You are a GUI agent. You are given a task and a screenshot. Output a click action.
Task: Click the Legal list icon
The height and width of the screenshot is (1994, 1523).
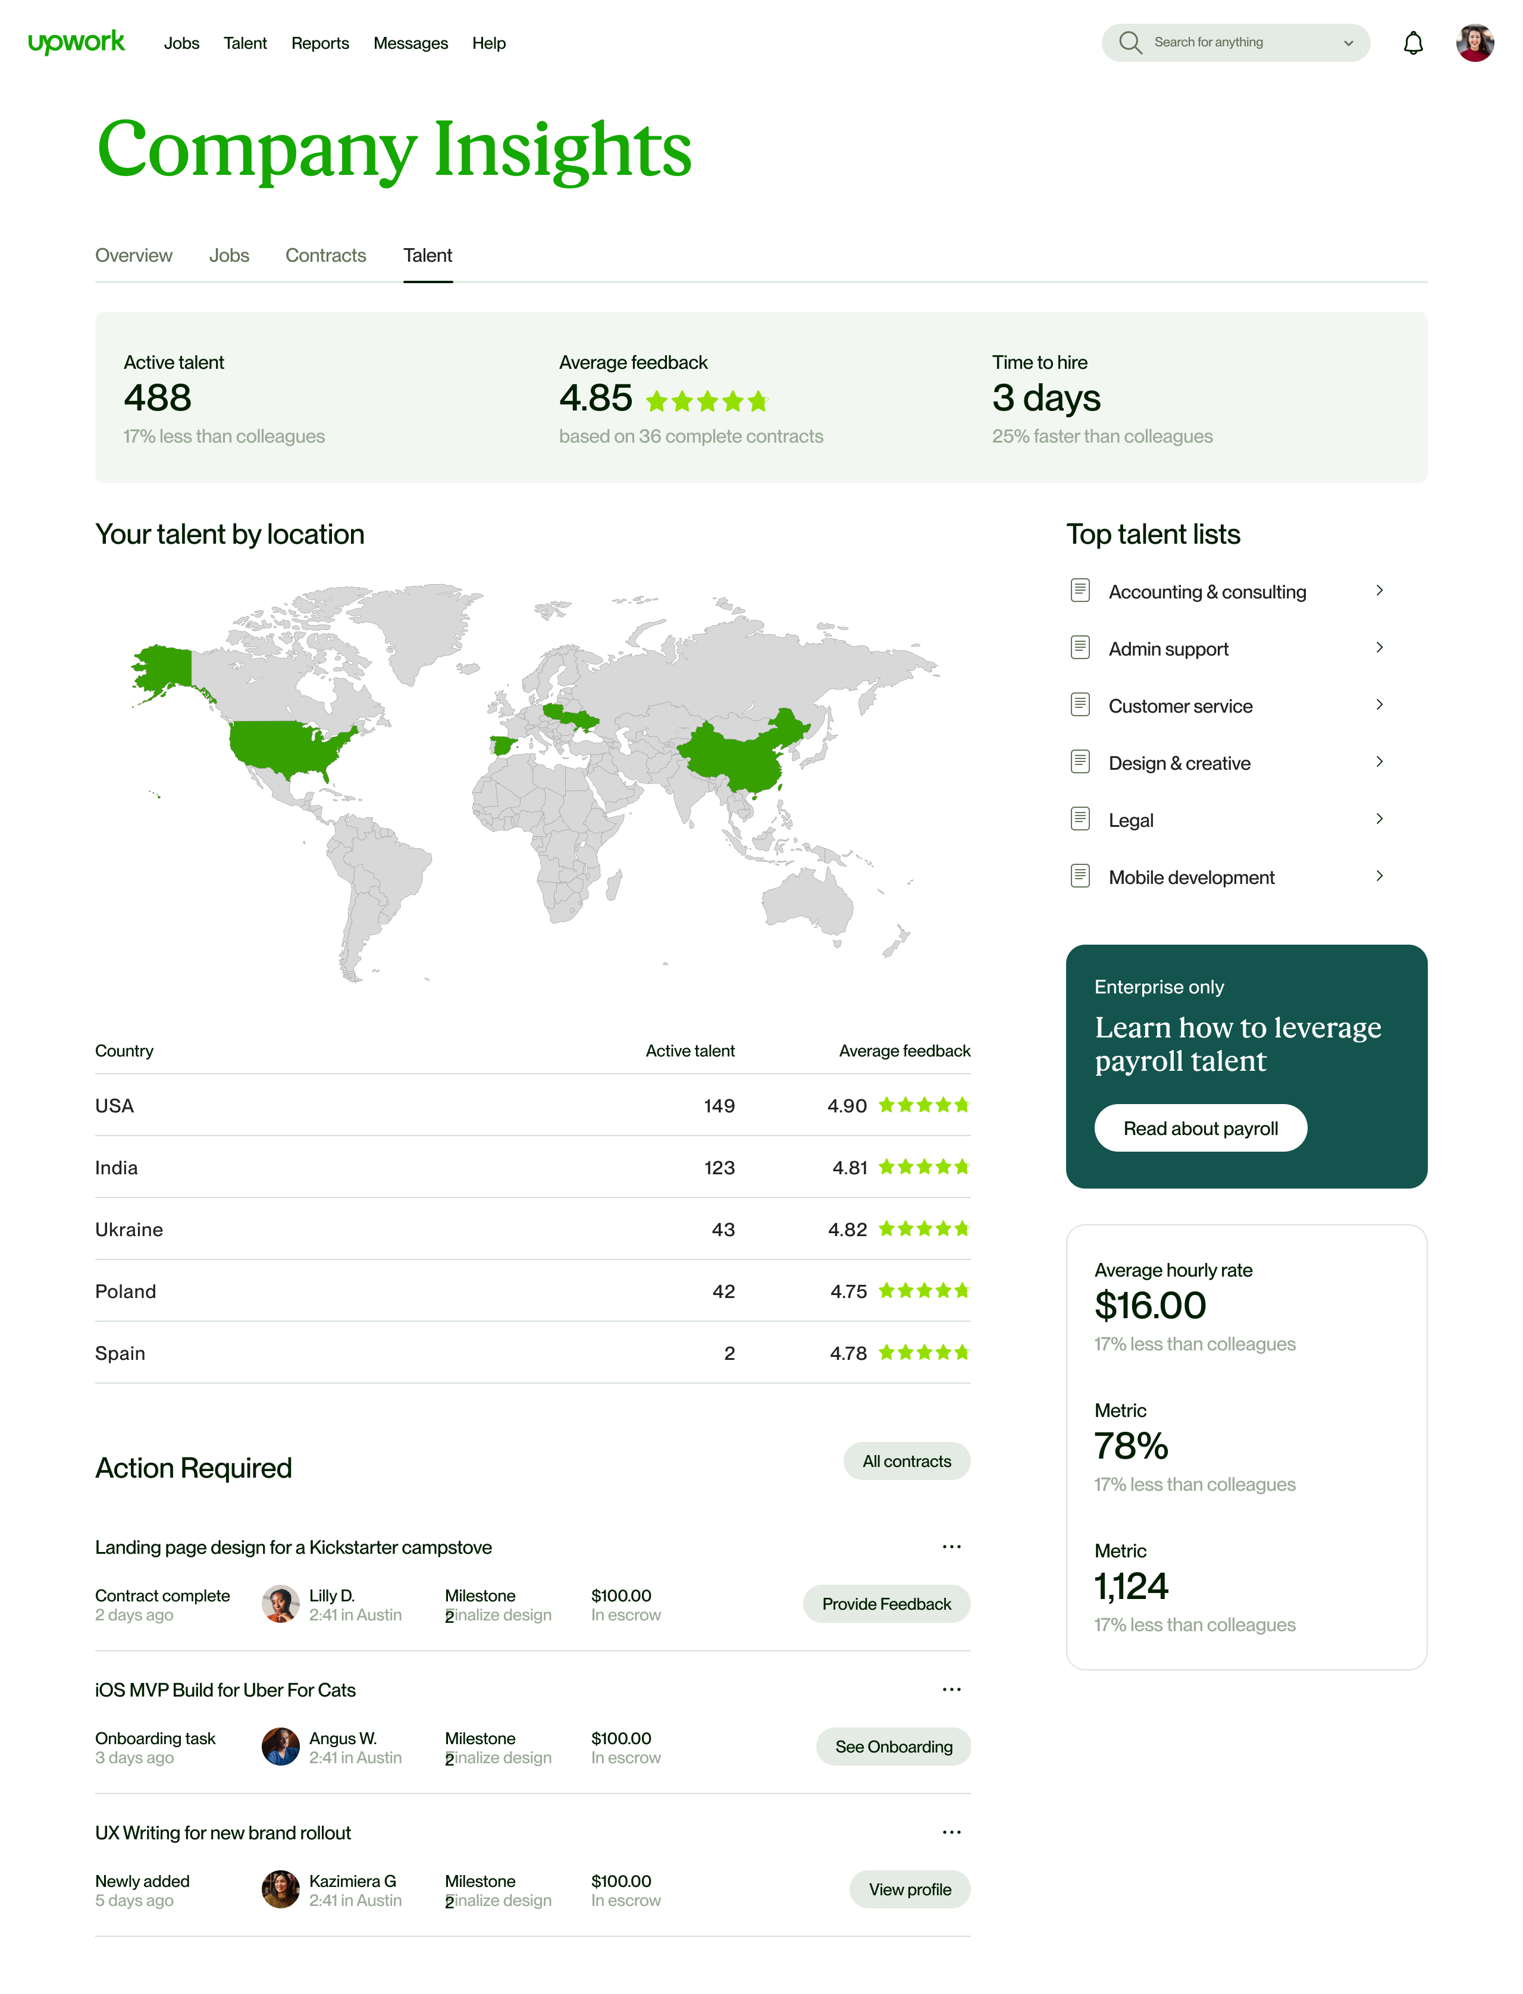click(x=1080, y=819)
